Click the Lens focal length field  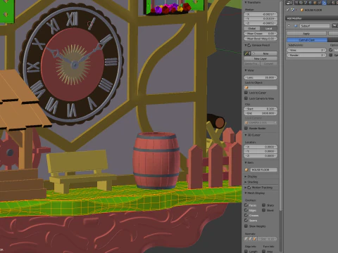pos(261,77)
